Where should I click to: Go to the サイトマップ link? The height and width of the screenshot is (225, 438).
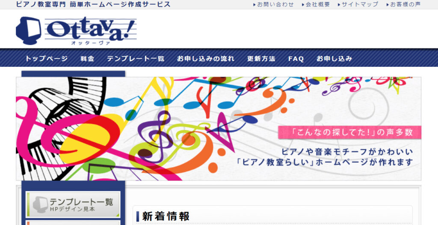click(360, 4)
